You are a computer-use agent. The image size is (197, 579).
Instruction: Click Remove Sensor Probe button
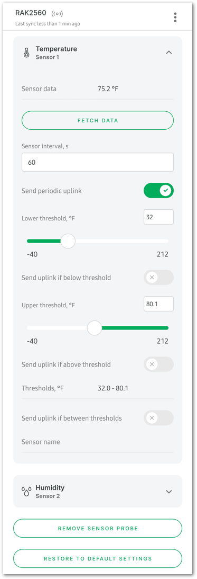(98, 529)
